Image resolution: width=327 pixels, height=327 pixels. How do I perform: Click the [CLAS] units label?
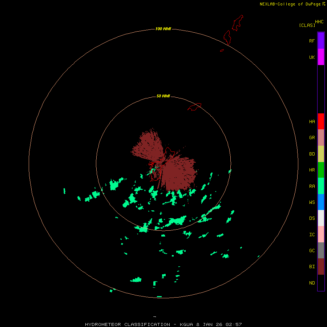click(307, 25)
